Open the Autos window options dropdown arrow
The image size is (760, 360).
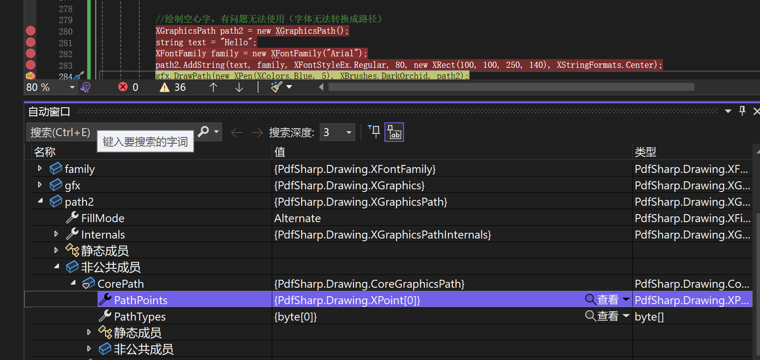[x=728, y=111]
